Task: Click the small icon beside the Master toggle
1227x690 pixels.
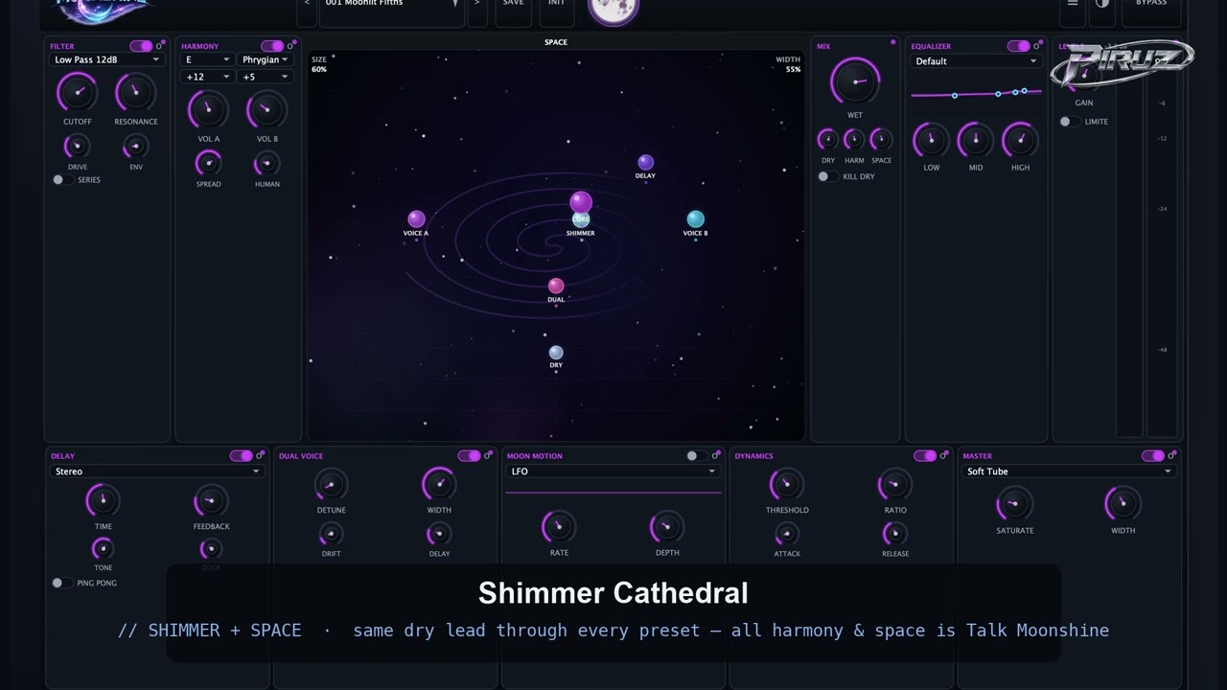Action: click(x=1171, y=455)
